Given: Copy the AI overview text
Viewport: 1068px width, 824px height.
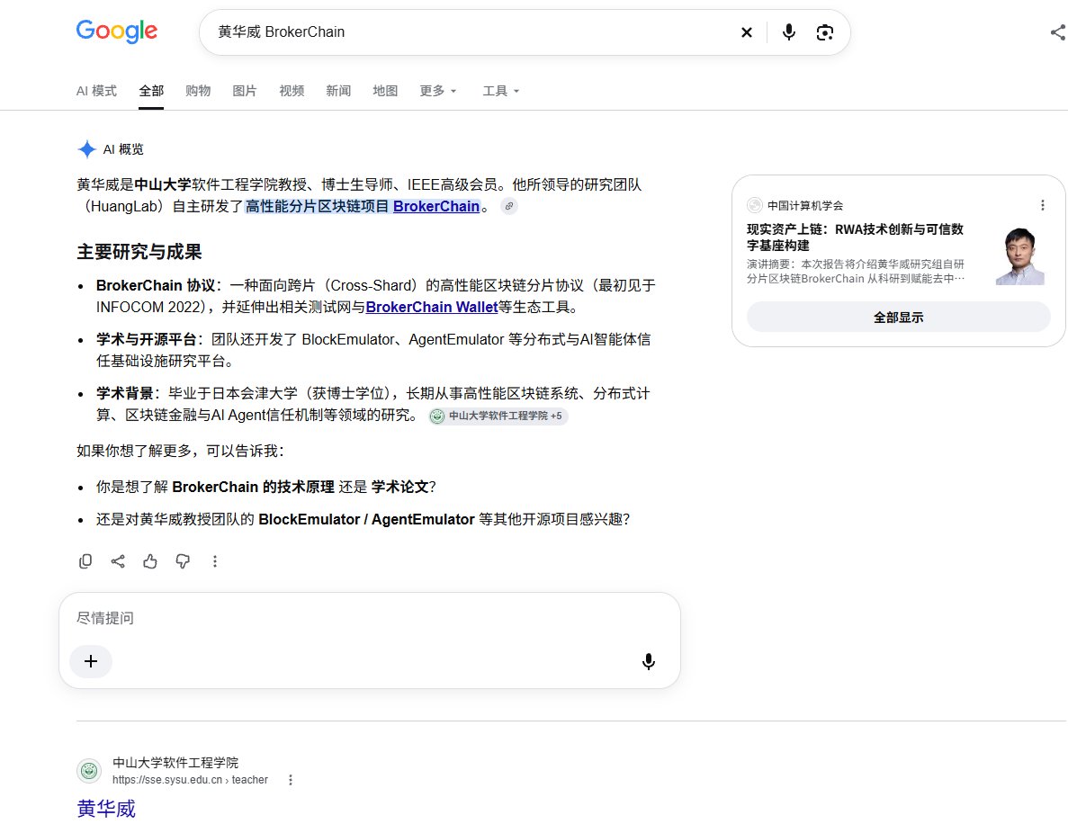Looking at the screenshot, I should (85, 561).
